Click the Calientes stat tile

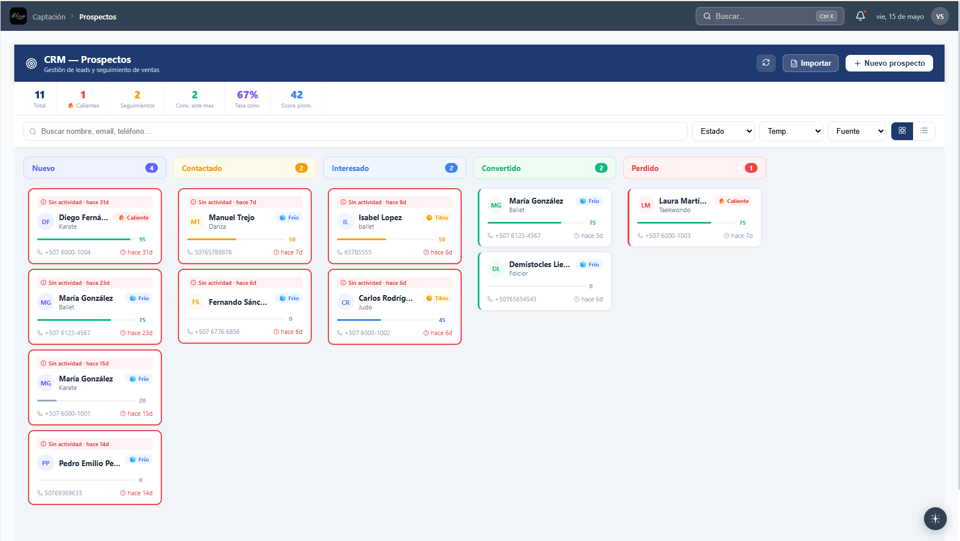[x=83, y=98]
